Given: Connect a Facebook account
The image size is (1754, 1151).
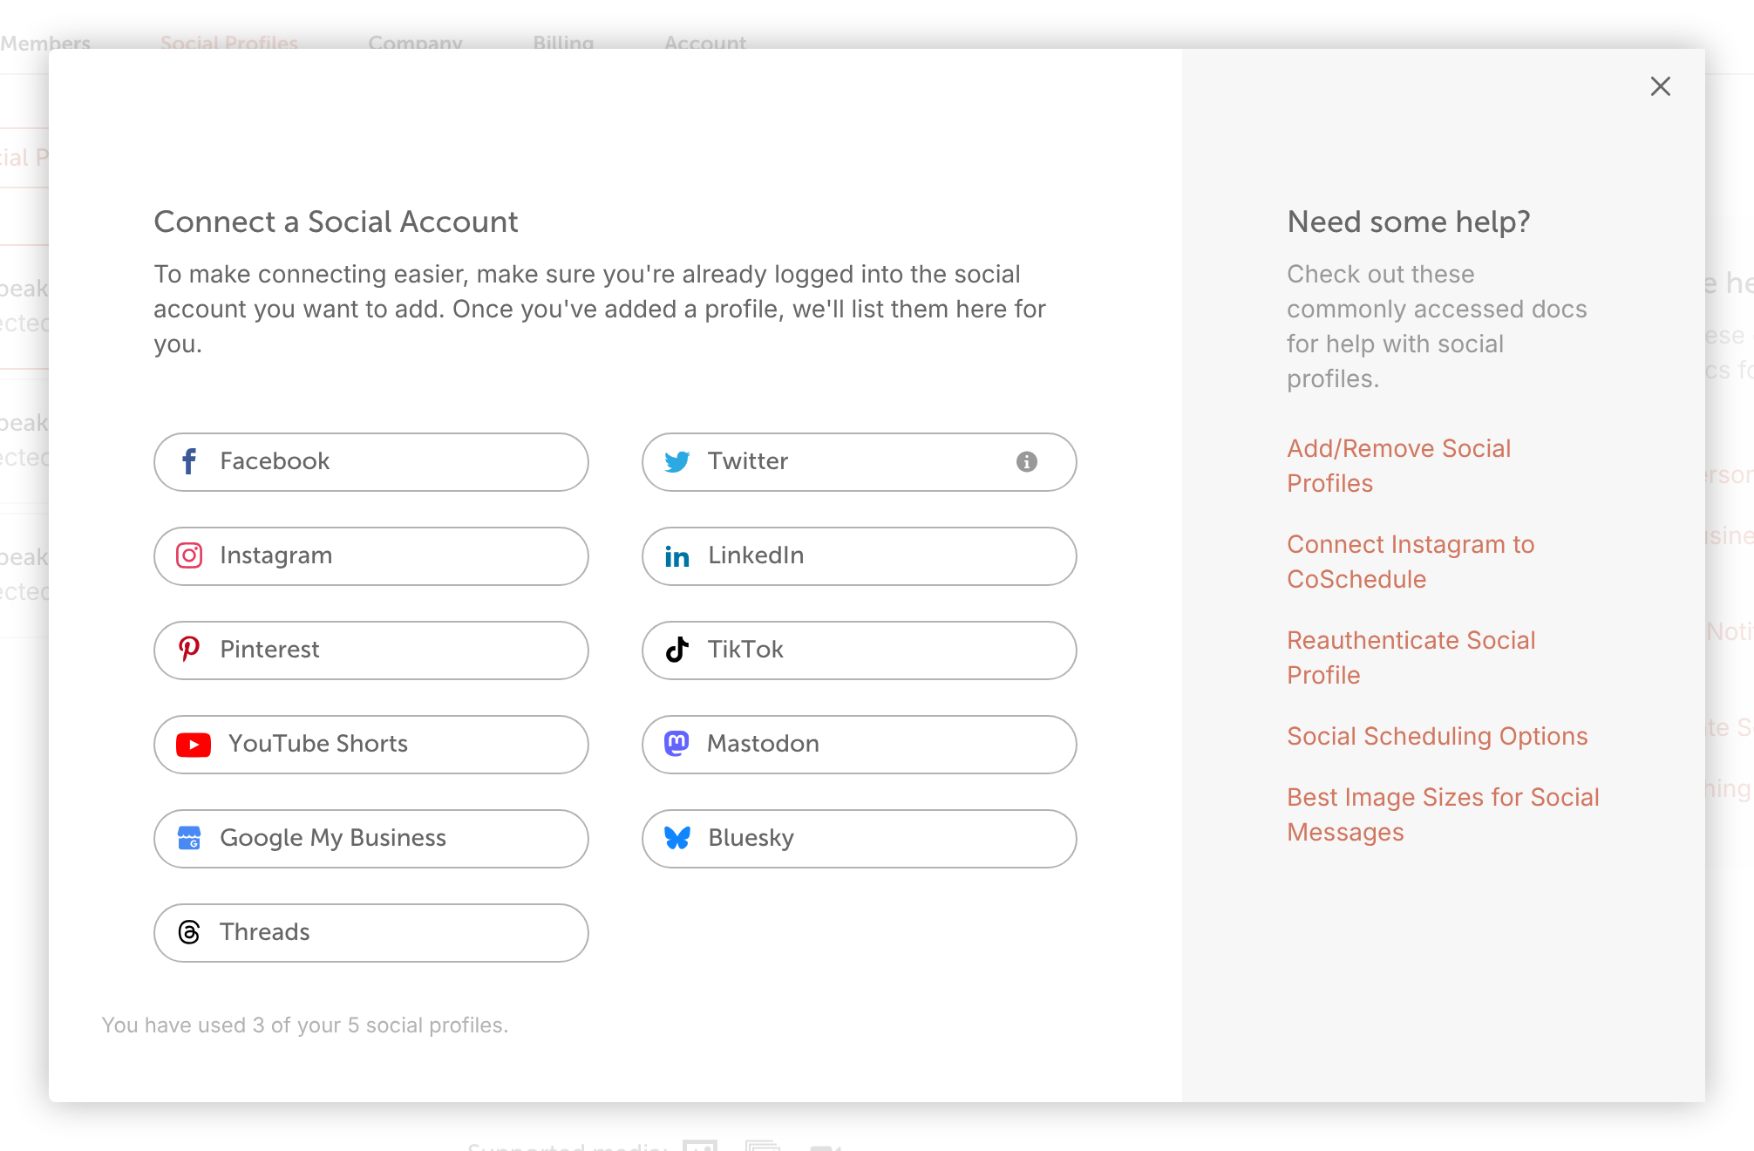Looking at the screenshot, I should tap(371, 462).
